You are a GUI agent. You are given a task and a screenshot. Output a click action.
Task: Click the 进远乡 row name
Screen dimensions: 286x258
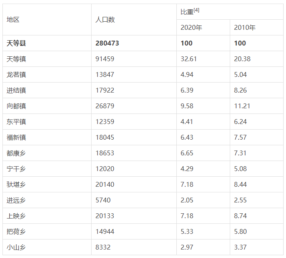pos(16,200)
